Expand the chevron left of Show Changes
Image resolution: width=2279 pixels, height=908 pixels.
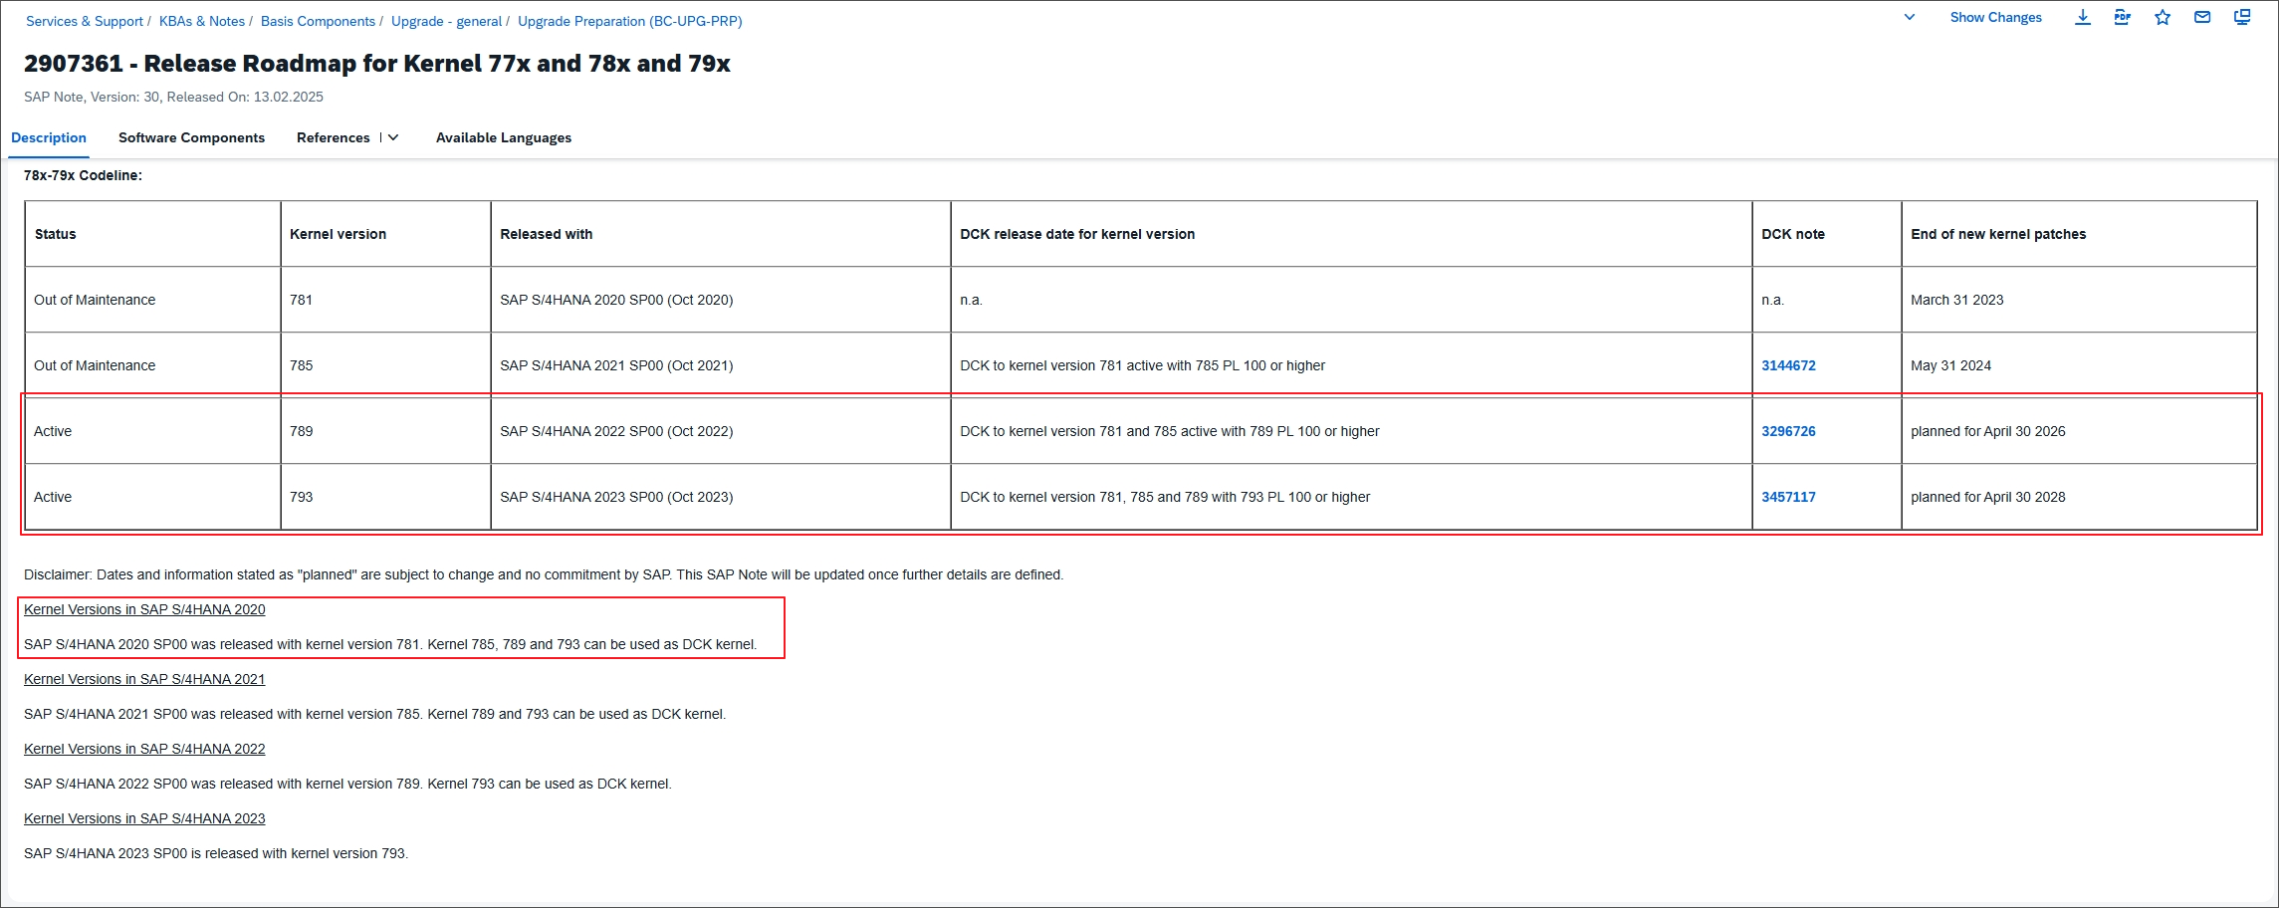[x=1909, y=17]
